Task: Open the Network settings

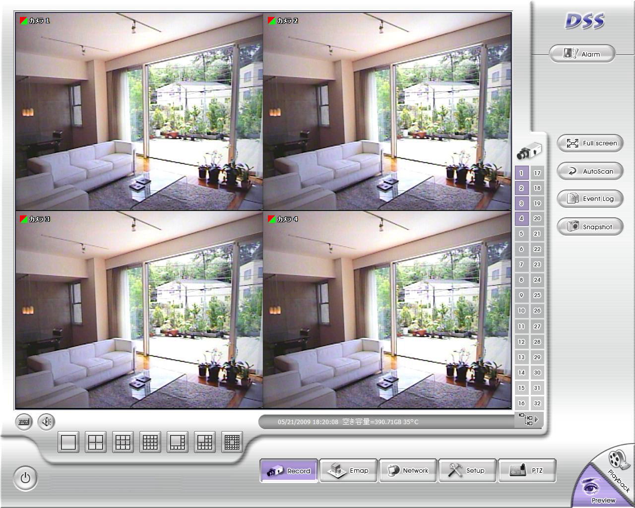Action: (408, 471)
